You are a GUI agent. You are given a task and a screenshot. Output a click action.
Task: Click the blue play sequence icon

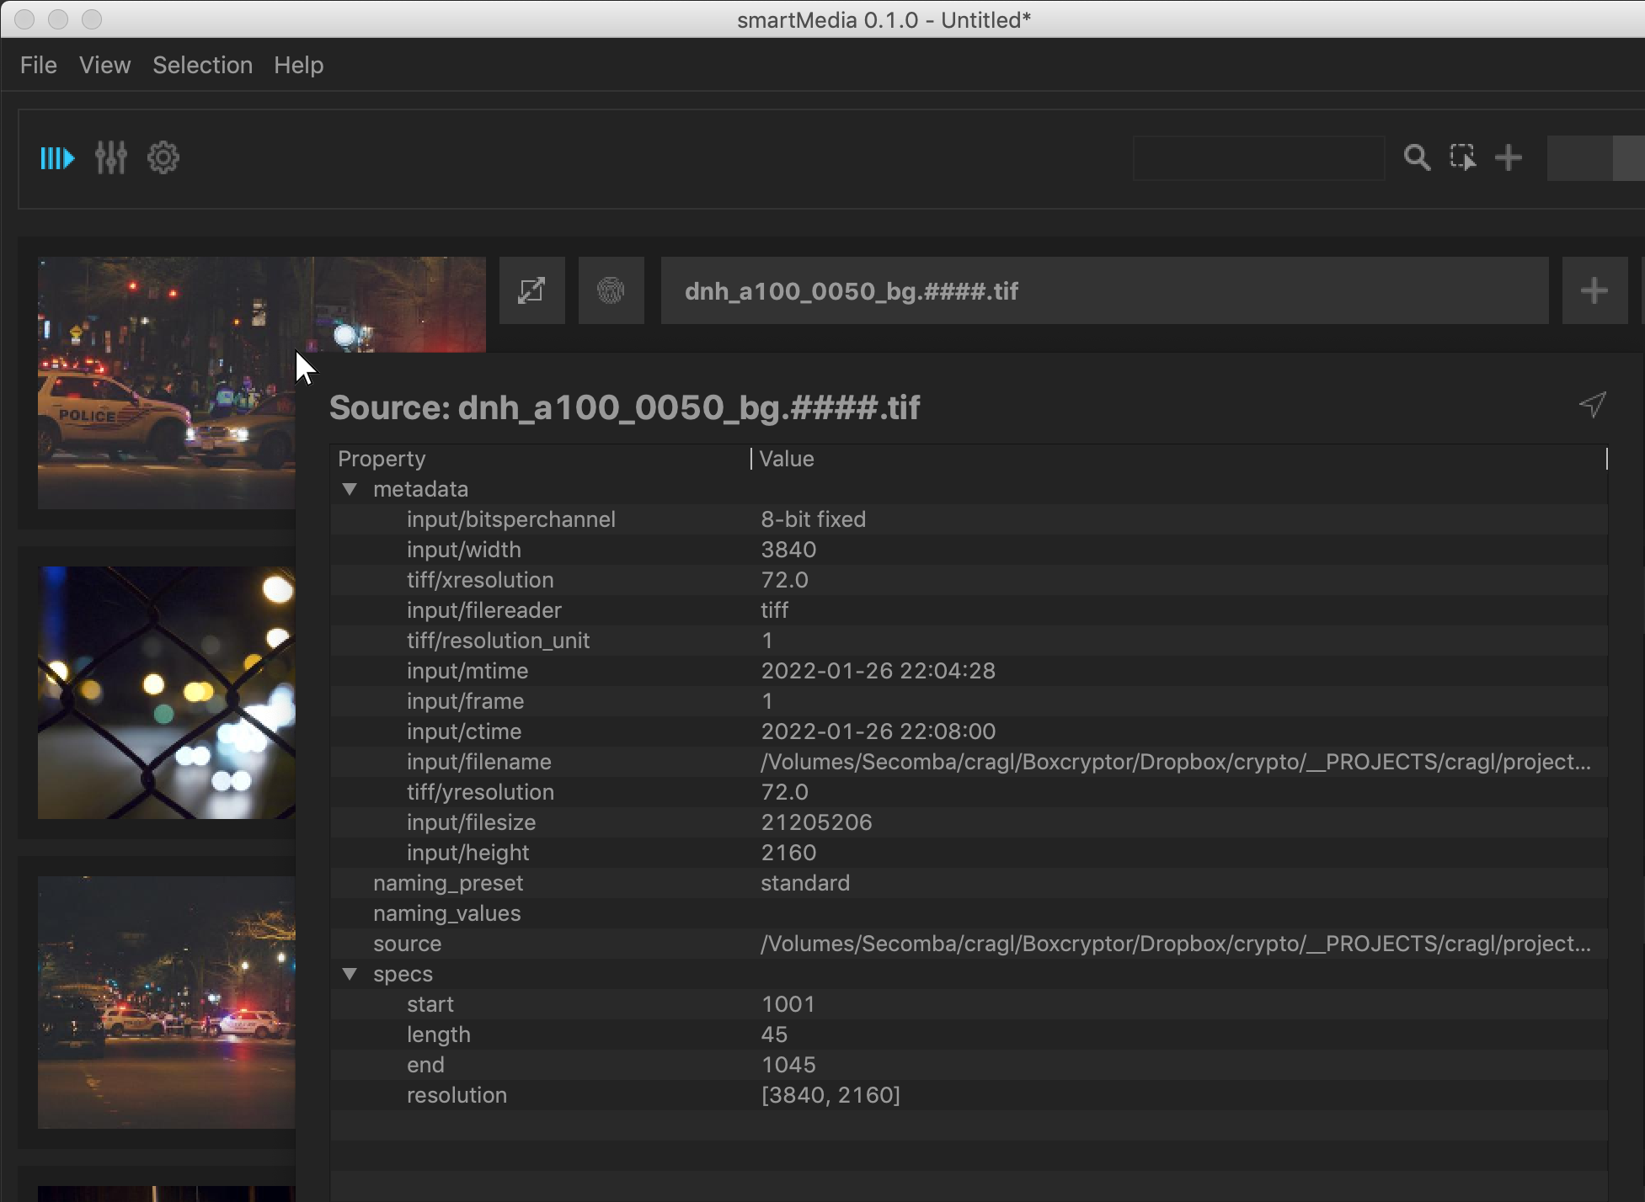point(57,158)
